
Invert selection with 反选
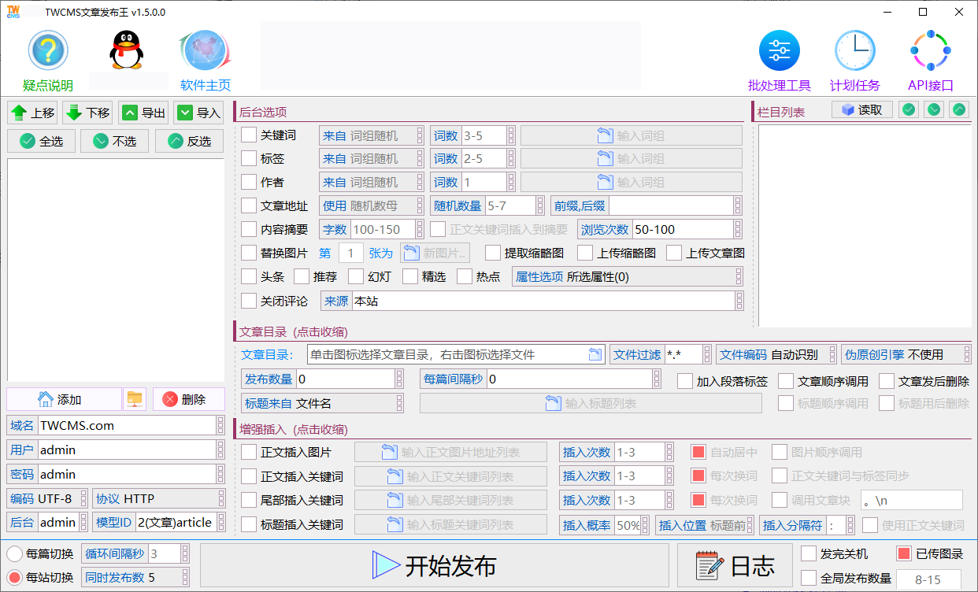[x=190, y=141]
